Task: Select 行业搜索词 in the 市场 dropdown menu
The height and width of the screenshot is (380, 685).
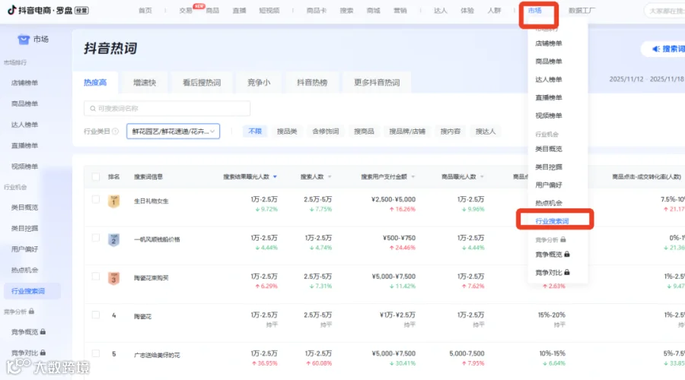Action: click(x=553, y=221)
